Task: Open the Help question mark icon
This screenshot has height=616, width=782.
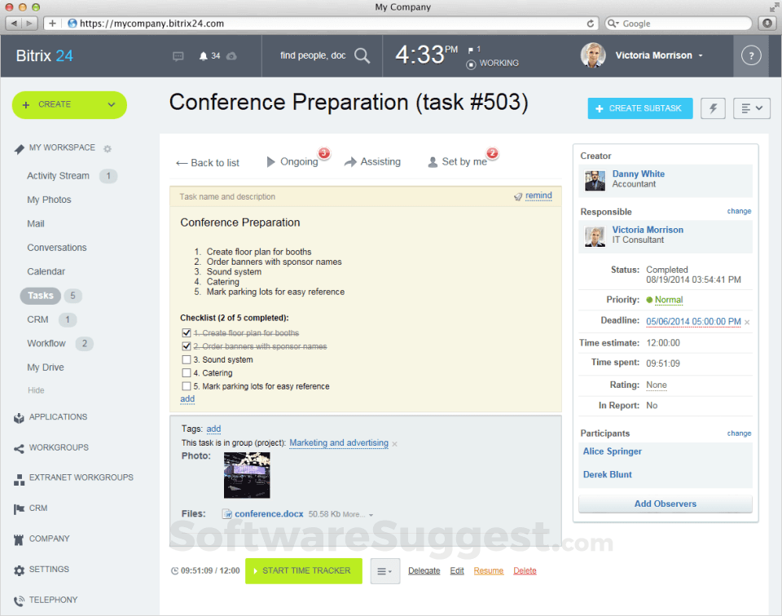Action: point(749,55)
